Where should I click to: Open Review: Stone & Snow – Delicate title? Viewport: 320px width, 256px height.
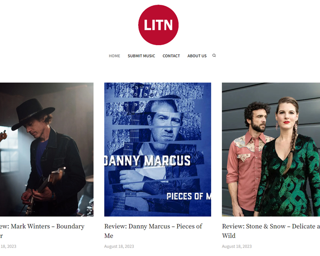tap(271, 231)
